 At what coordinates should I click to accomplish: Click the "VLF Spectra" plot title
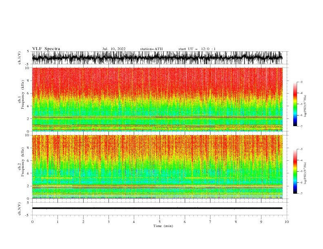point(46,49)
